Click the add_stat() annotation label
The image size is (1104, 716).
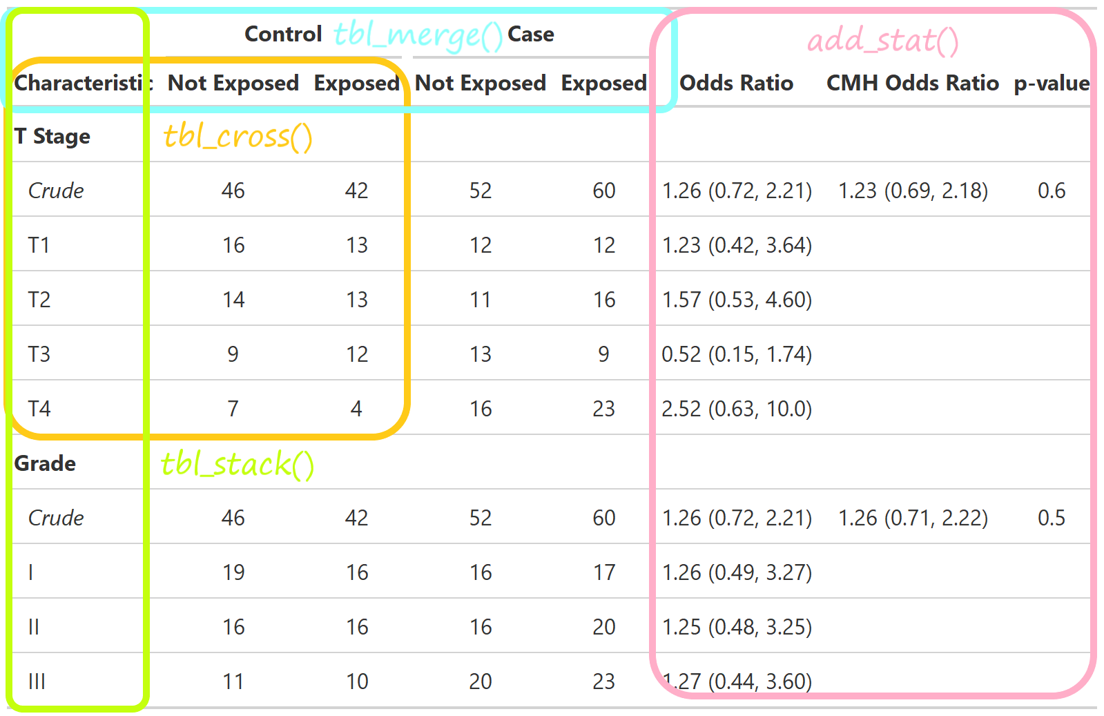click(x=882, y=40)
